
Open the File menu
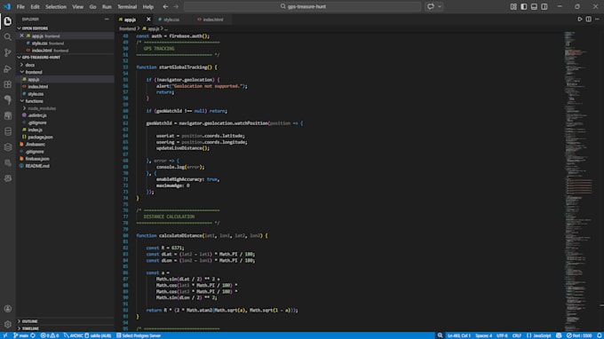pyautogui.click(x=20, y=6)
